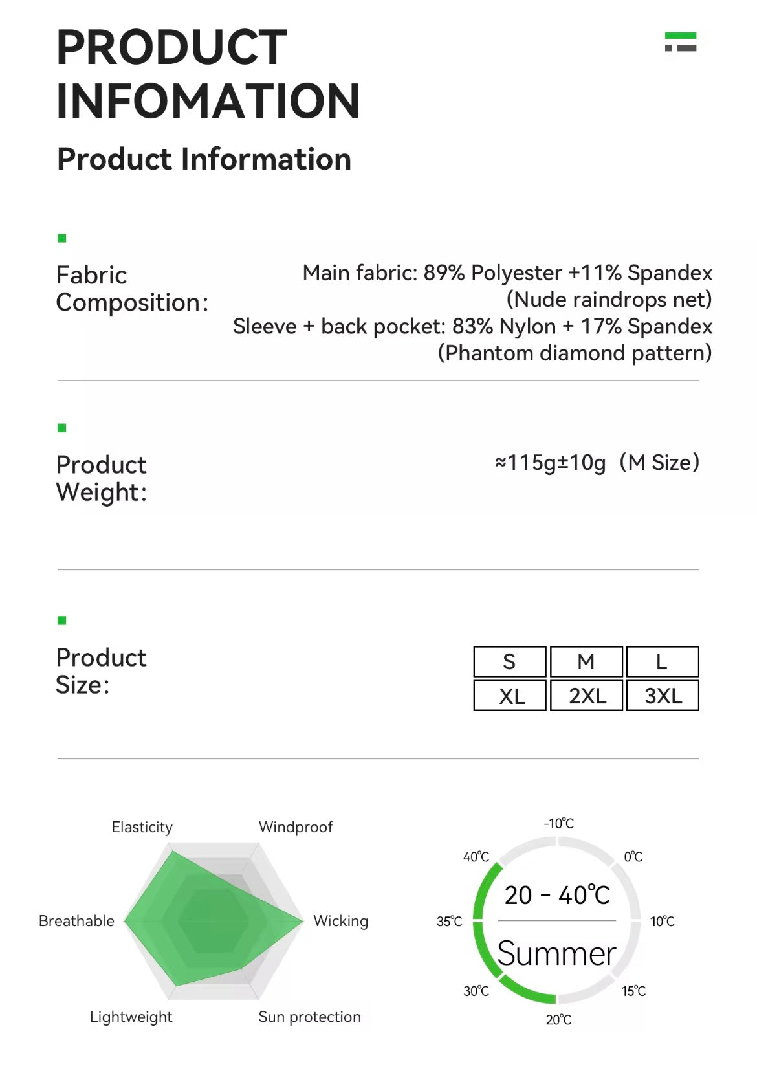Select size M box
The width and height of the screenshot is (757, 1082).
586,661
